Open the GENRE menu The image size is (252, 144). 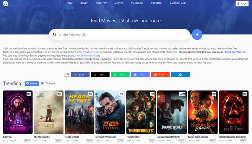coord(84,3)
